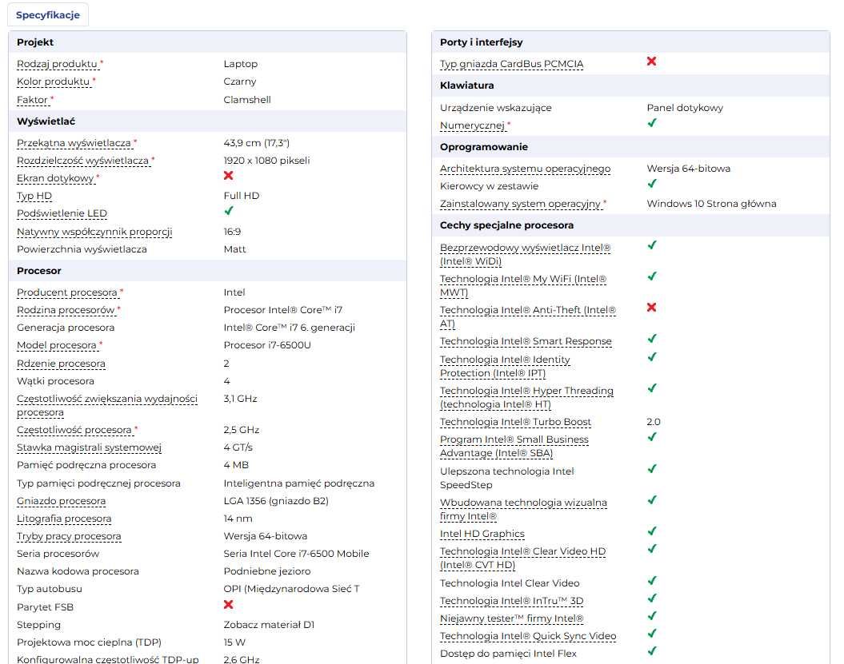844x664 pixels.
Task: Click the Typ HD label
Action: 34,197
